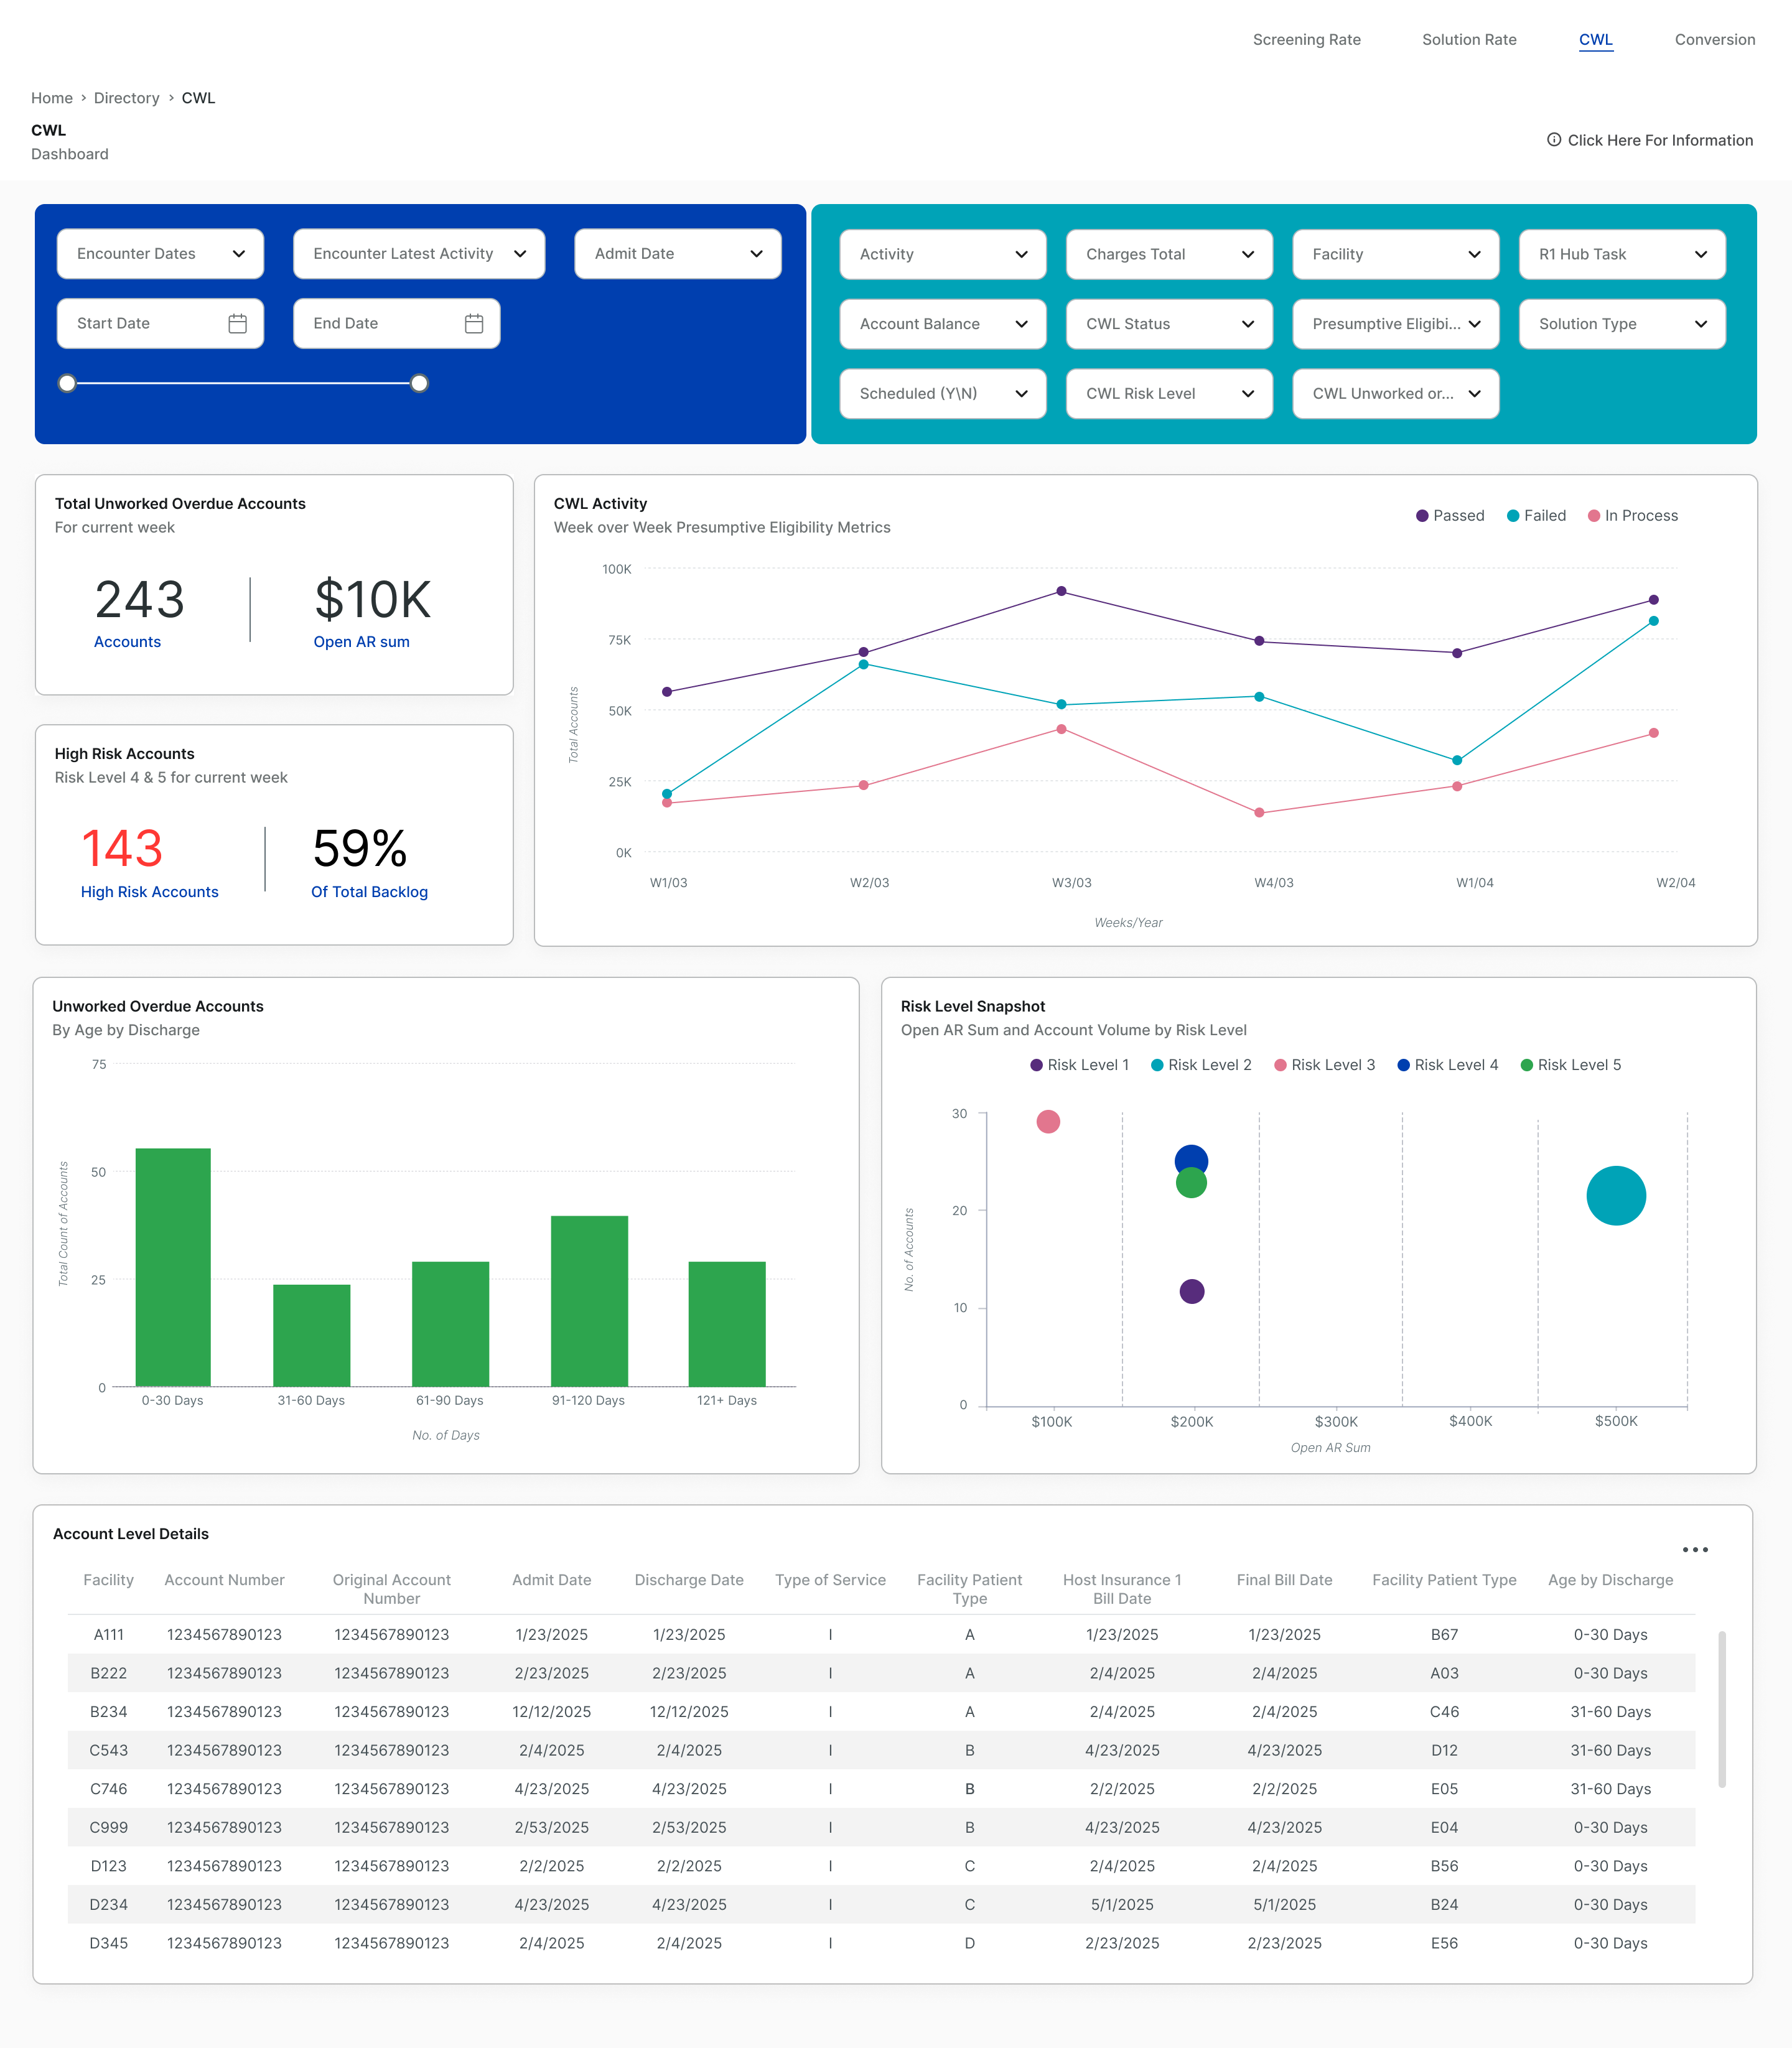This screenshot has height=2048, width=1792.
Task: Click the Account Level Details table scrollbar
Action: pos(1721,1709)
